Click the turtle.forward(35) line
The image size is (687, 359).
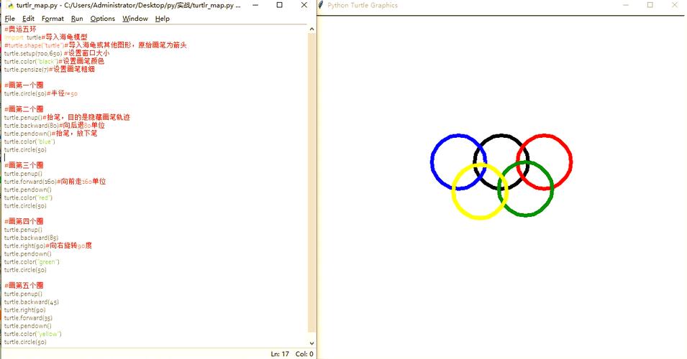click(29, 318)
